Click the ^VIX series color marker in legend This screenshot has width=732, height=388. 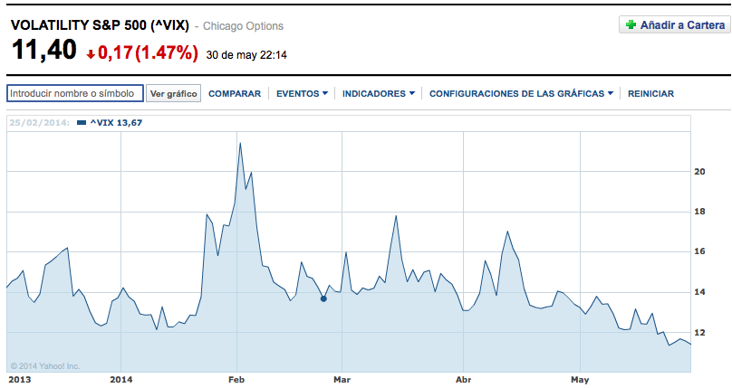[82, 123]
